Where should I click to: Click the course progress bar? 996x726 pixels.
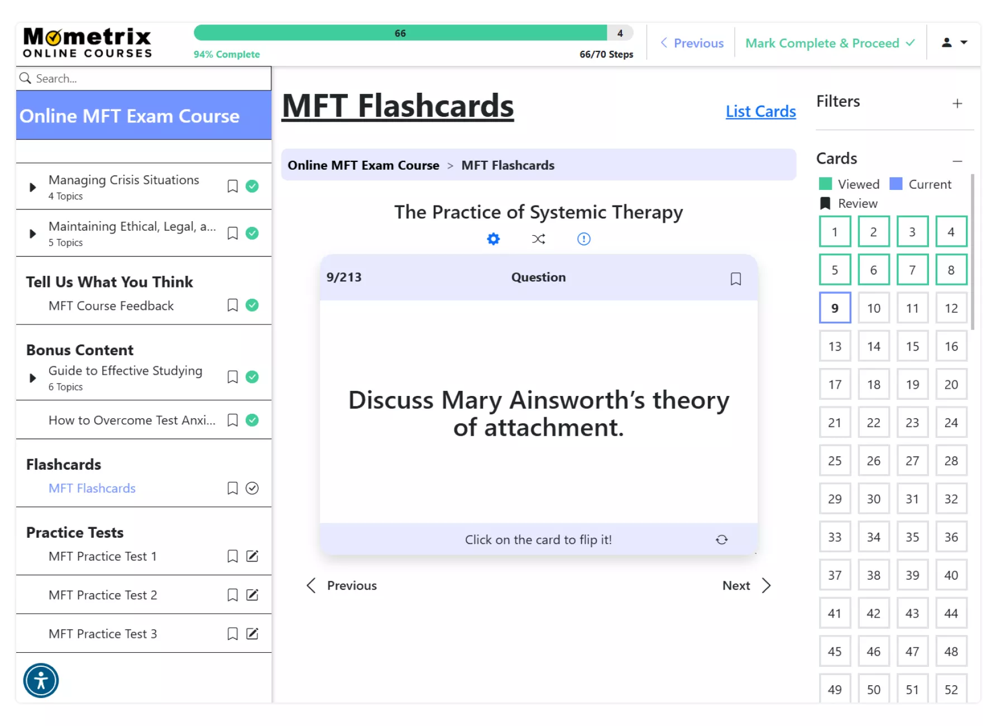[x=413, y=33]
